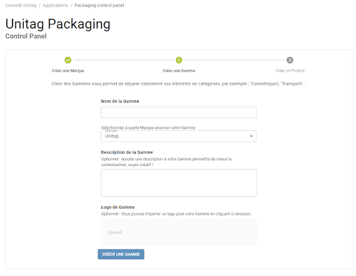
Task: Click the completed checkmark step icon
Action: click(68, 60)
